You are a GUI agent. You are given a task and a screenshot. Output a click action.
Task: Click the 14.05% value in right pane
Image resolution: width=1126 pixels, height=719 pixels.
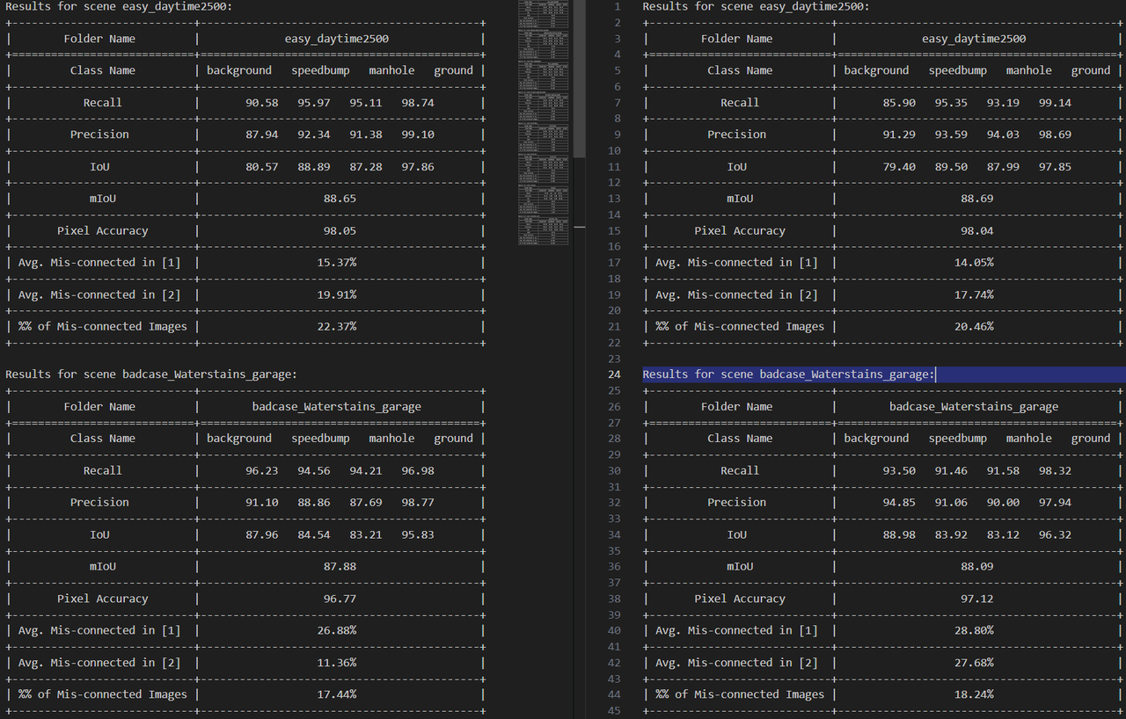(x=974, y=262)
